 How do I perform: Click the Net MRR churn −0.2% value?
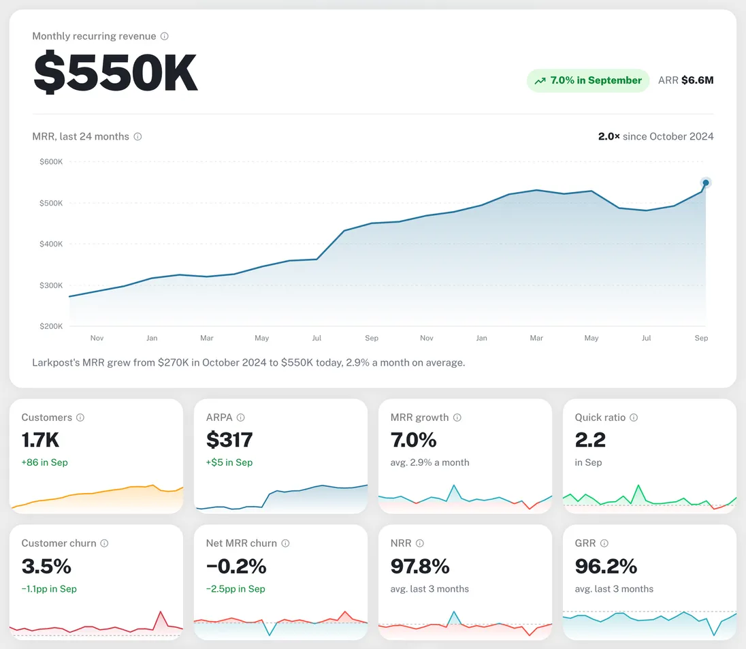pyautogui.click(x=236, y=566)
